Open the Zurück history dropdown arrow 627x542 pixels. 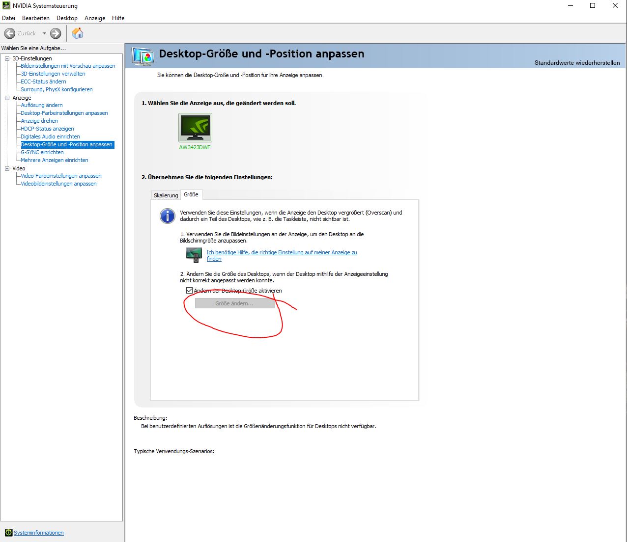click(44, 33)
